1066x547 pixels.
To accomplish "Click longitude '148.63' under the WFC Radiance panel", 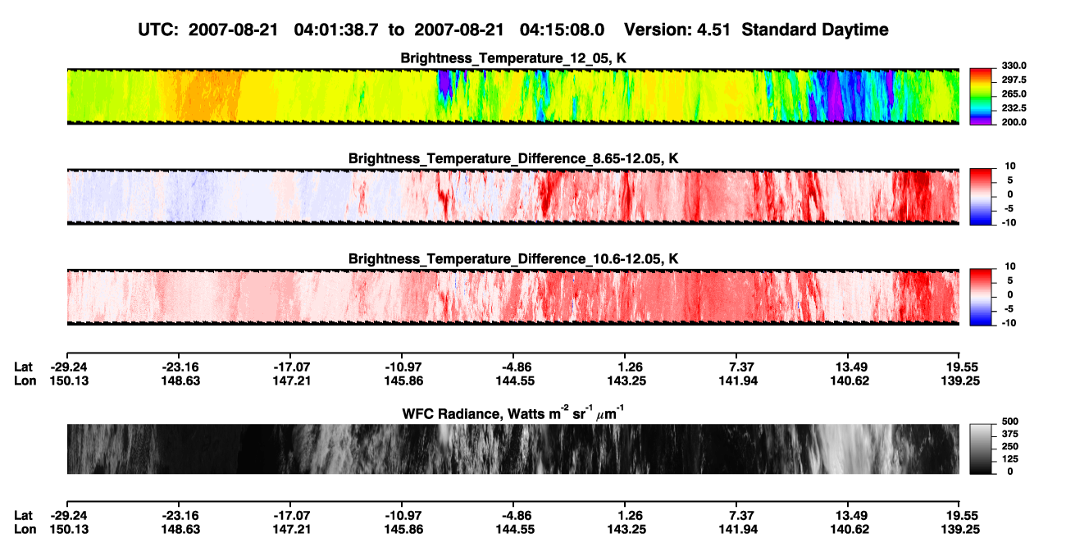I will [x=180, y=529].
